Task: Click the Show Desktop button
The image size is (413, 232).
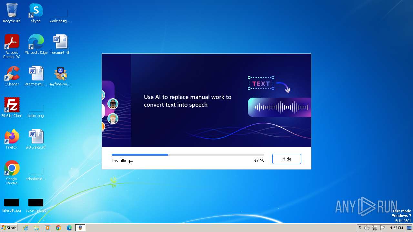Action: click(409, 228)
